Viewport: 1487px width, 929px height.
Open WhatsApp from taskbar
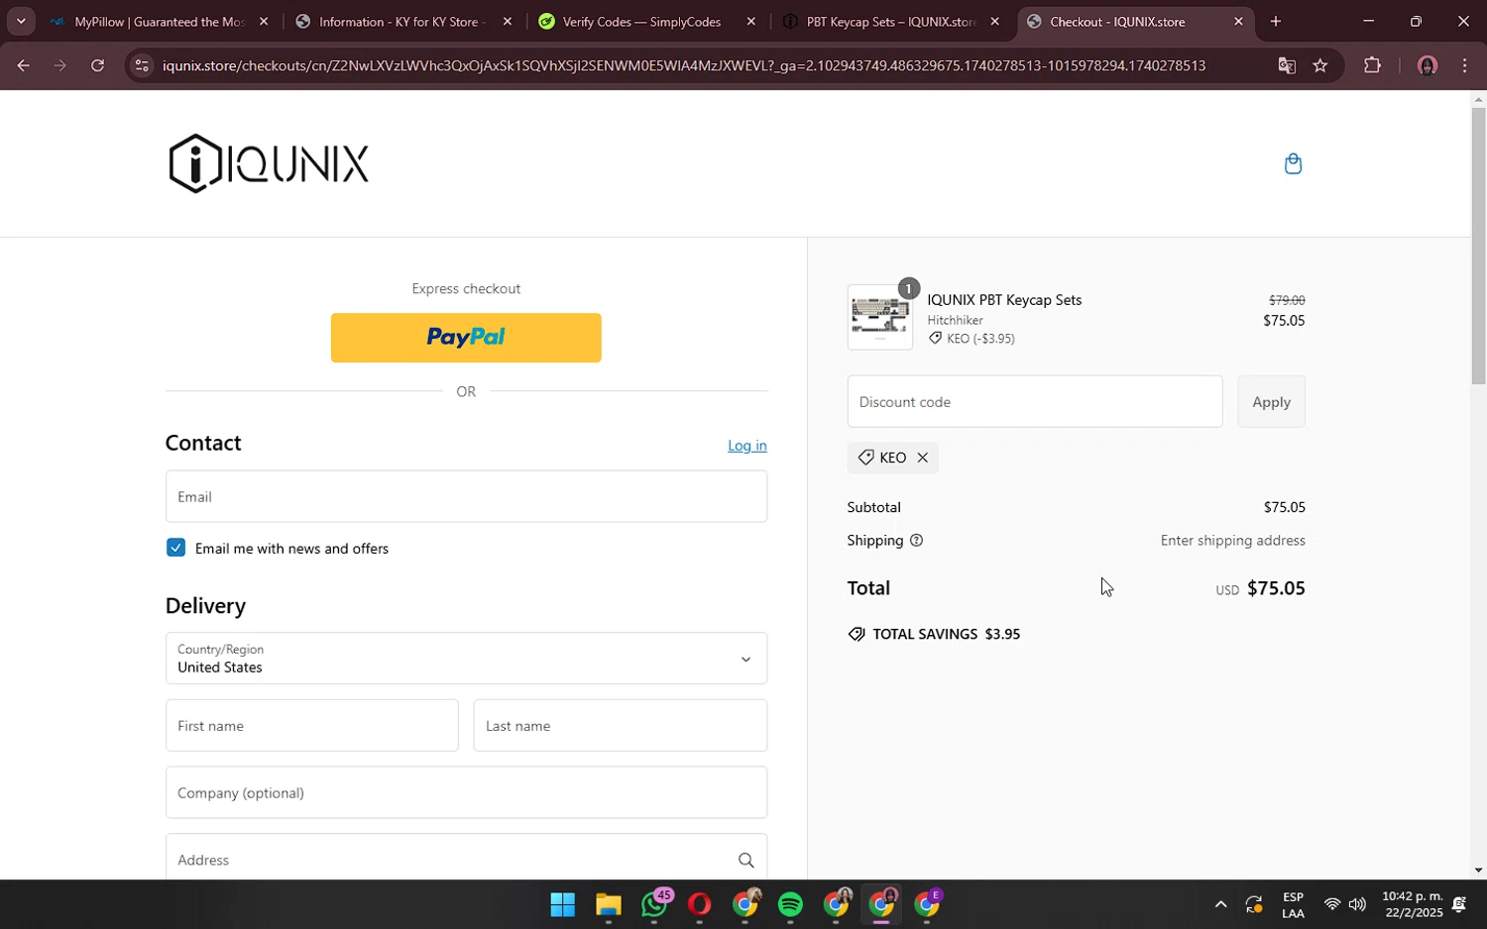point(654,904)
